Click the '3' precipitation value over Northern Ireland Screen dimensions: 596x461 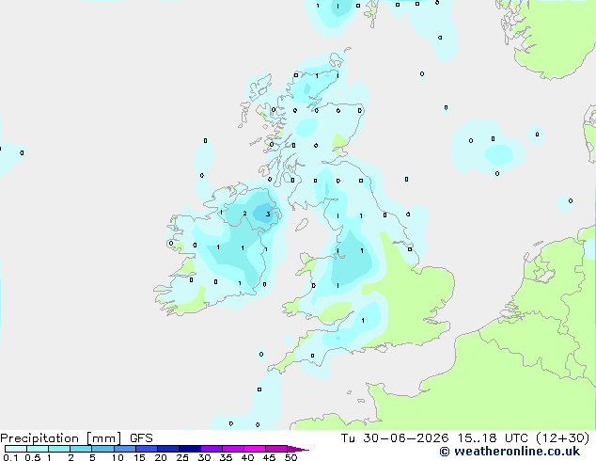[x=268, y=215]
